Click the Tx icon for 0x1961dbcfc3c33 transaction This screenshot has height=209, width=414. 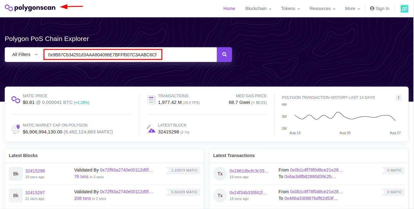[x=220, y=174]
